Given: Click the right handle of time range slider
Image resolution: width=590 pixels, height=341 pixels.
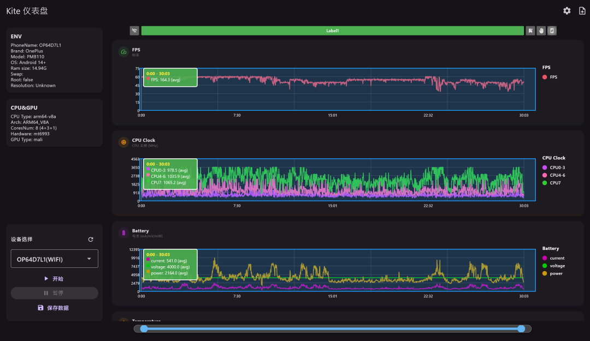Looking at the screenshot, I should pyautogui.click(x=521, y=329).
